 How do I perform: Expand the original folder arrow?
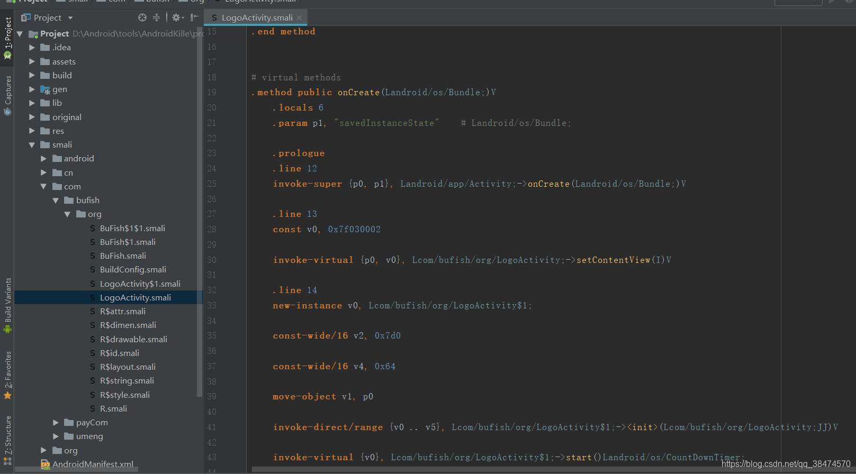pos(32,117)
